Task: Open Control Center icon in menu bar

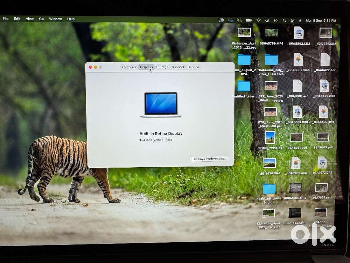Action: click(x=292, y=20)
